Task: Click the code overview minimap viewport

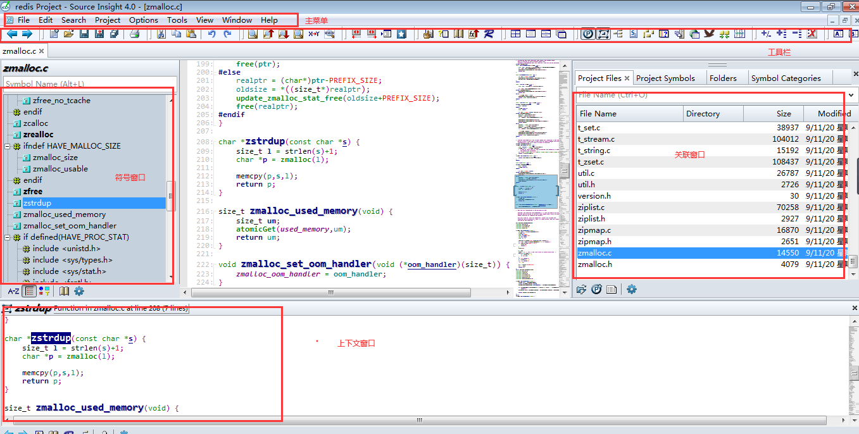Action: [x=536, y=192]
